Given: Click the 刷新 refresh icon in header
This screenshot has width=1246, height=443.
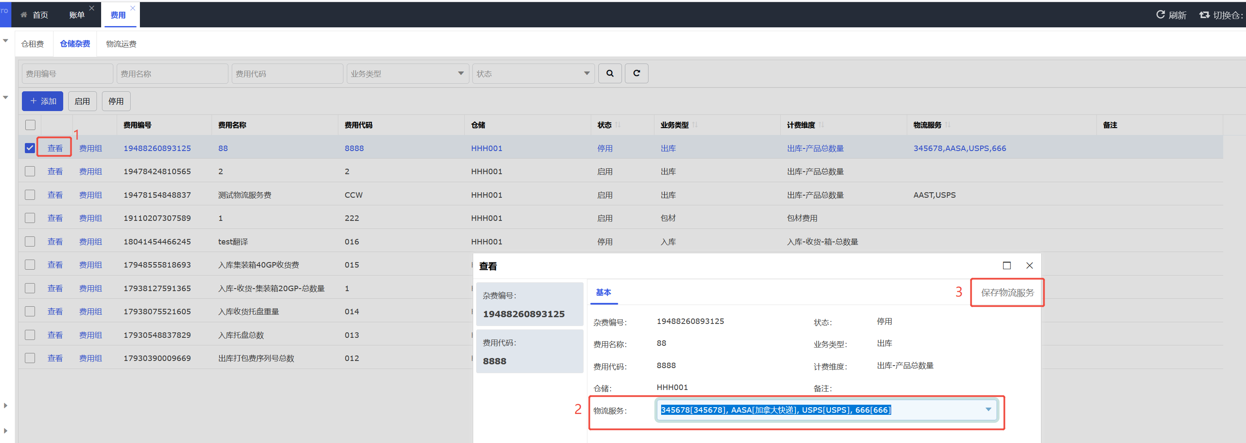Looking at the screenshot, I should click(x=1160, y=14).
